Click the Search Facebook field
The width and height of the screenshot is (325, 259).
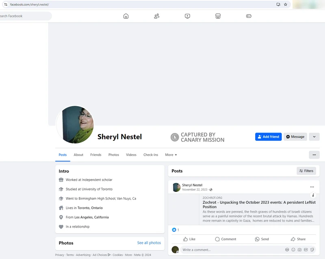click(x=25, y=16)
